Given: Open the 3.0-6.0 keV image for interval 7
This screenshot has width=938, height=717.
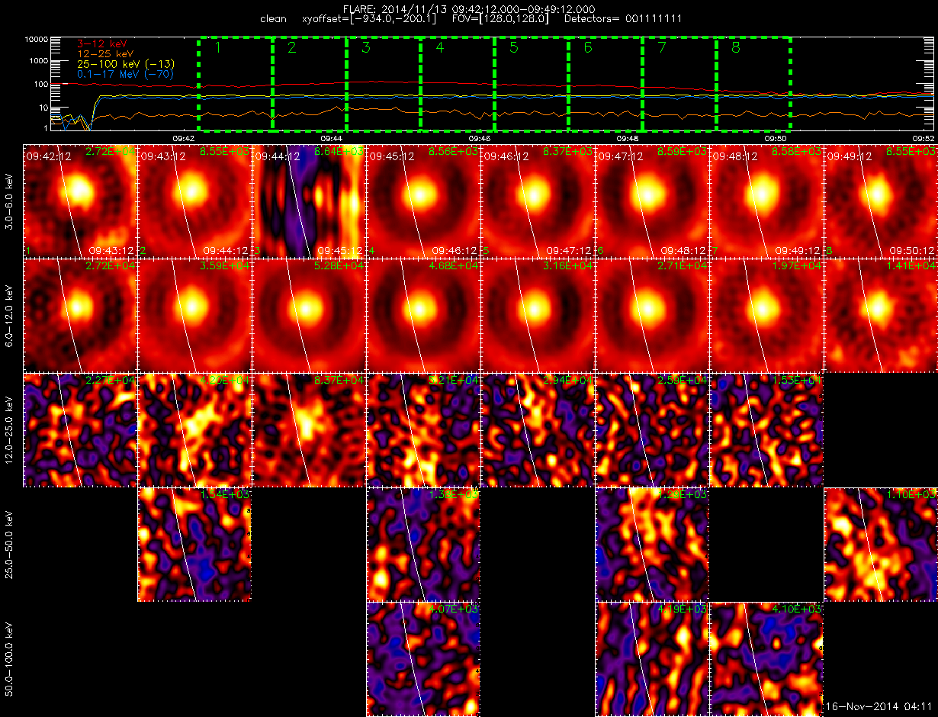Looking at the screenshot, I should [766, 201].
